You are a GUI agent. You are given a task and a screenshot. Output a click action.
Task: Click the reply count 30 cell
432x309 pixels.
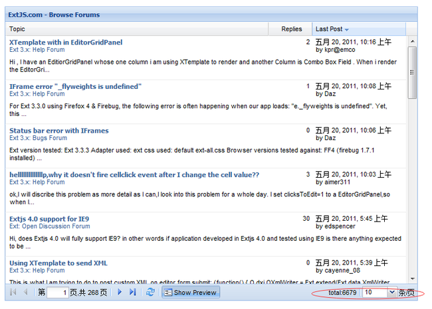306,219
